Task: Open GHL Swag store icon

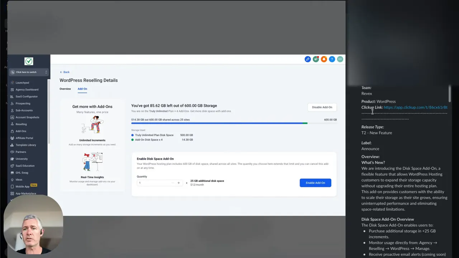Action: (12, 173)
